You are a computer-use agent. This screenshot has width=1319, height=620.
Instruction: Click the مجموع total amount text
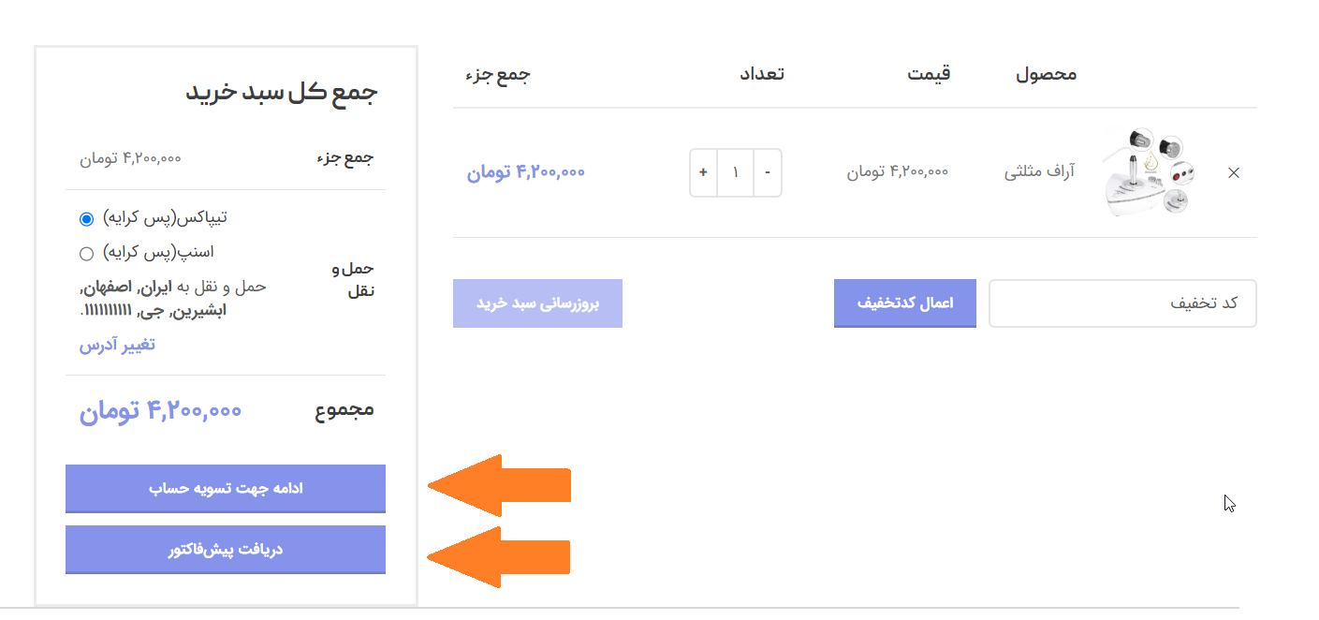coord(160,411)
